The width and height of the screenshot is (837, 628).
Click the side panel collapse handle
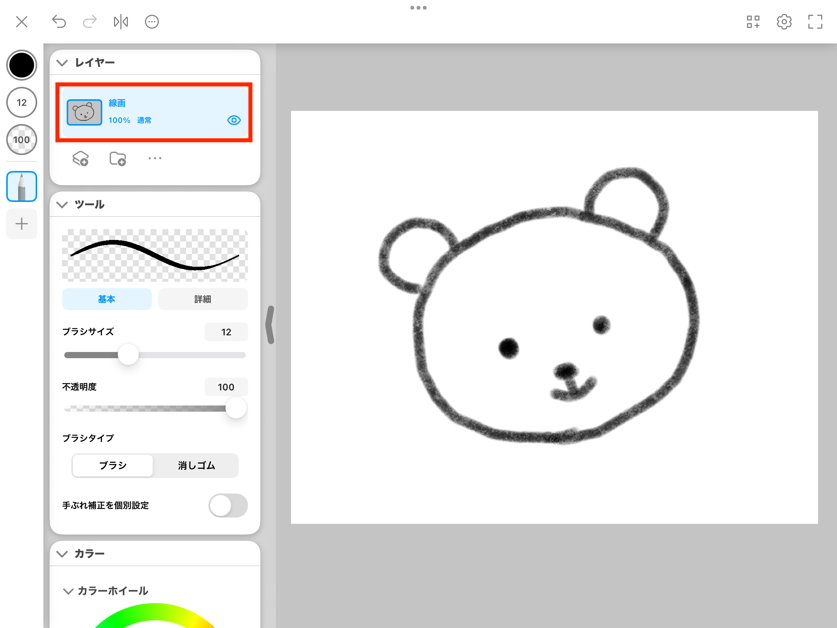(270, 324)
